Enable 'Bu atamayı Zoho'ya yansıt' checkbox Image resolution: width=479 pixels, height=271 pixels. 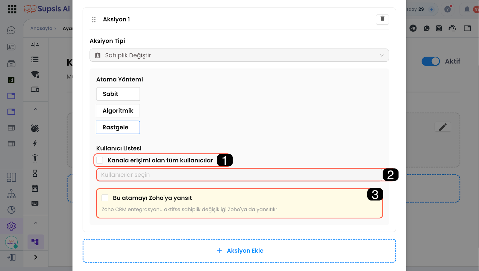point(105,198)
